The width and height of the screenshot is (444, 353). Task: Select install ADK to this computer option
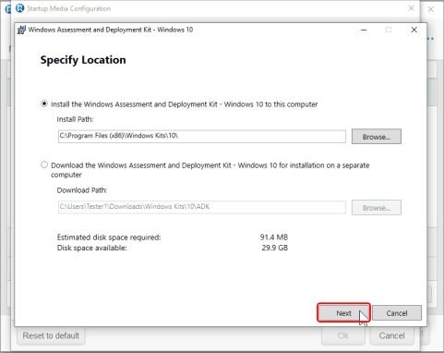coord(44,103)
